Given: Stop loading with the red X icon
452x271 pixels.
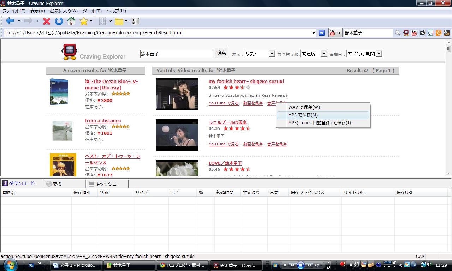Looking at the screenshot, I should pos(47,21).
